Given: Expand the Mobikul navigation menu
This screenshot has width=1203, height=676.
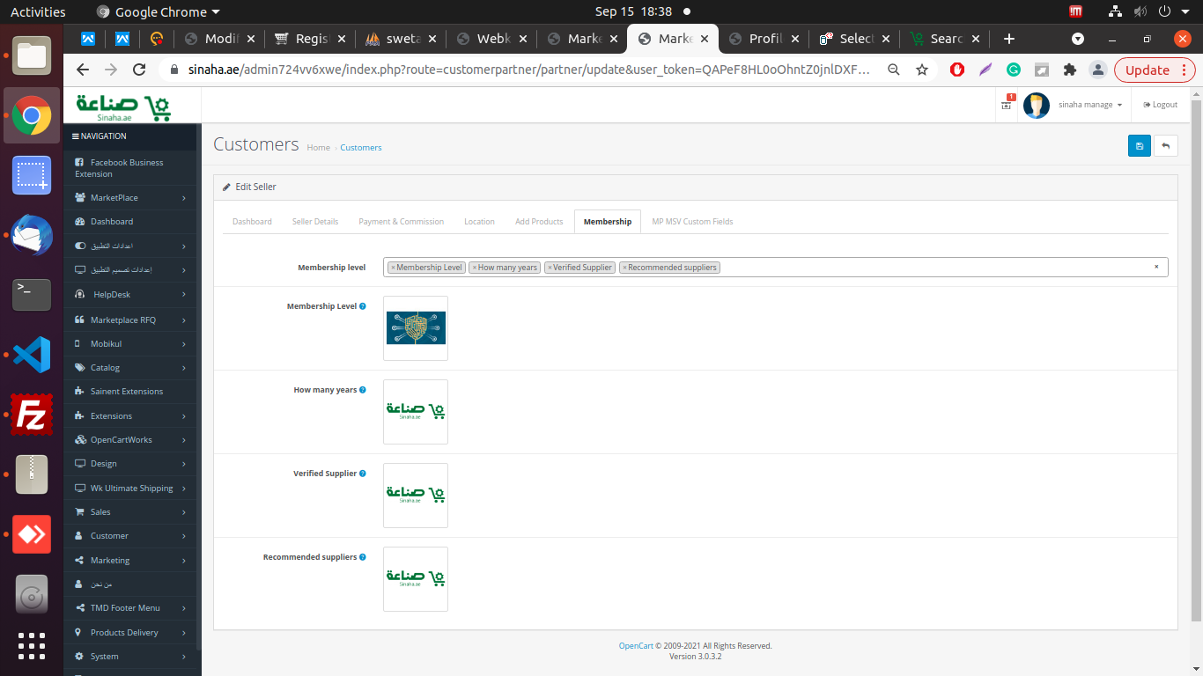Looking at the screenshot, I should pos(129,344).
